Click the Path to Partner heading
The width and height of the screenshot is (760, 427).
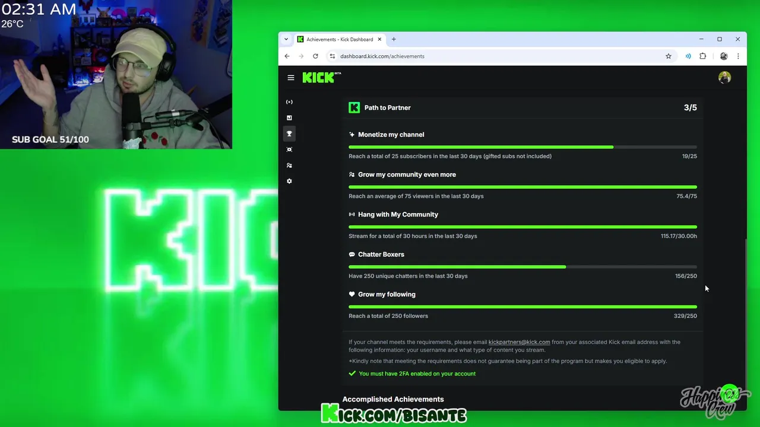point(387,108)
